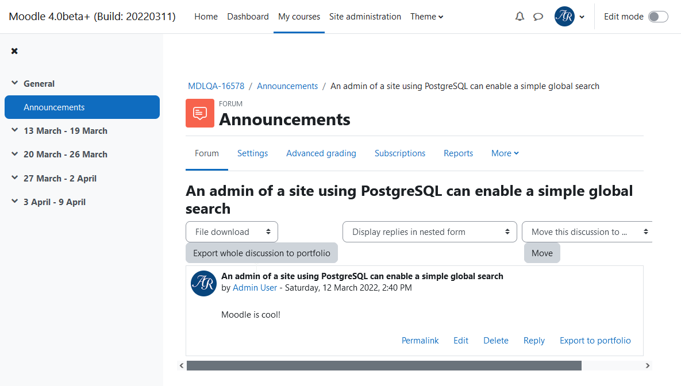This screenshot has height=386, width=681.
Task: Open 3 April - 9 April section link
Action: coord(55,202)
